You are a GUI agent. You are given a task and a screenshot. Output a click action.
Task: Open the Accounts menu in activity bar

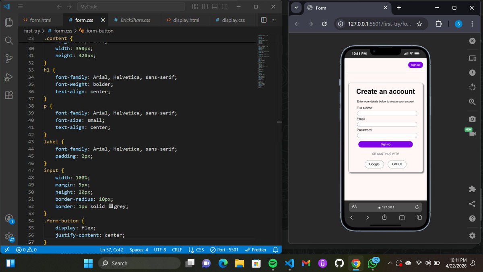pos(9,219)
